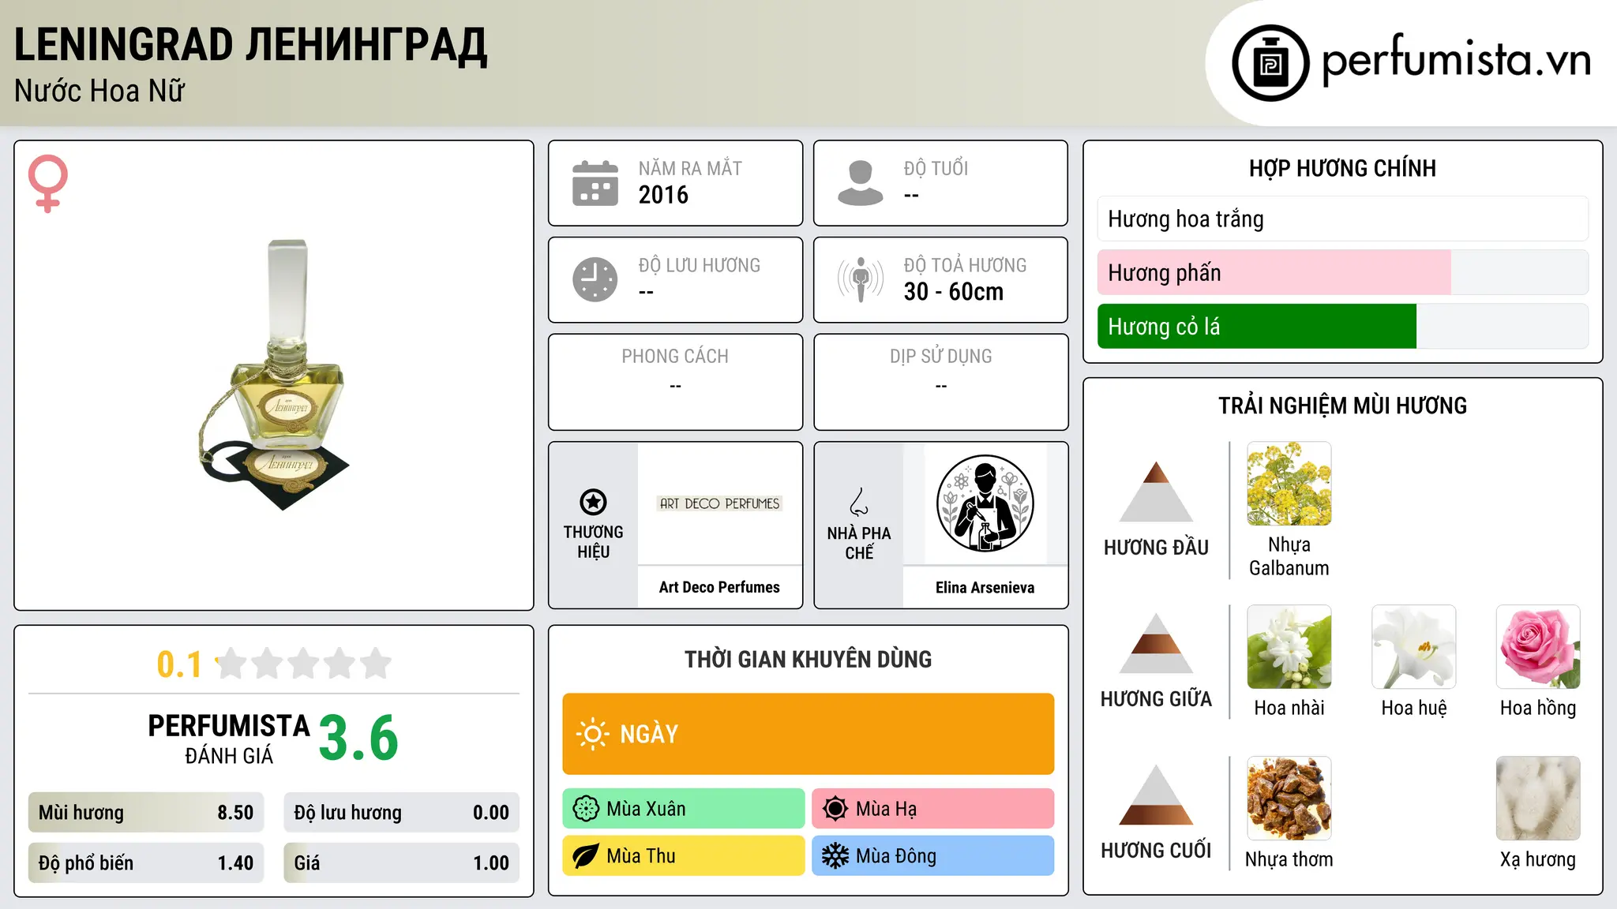Viewport: 1617px width, 909px height.
Task: Click the snowflake icon for Mùa Đông
Action: point(835,856)
